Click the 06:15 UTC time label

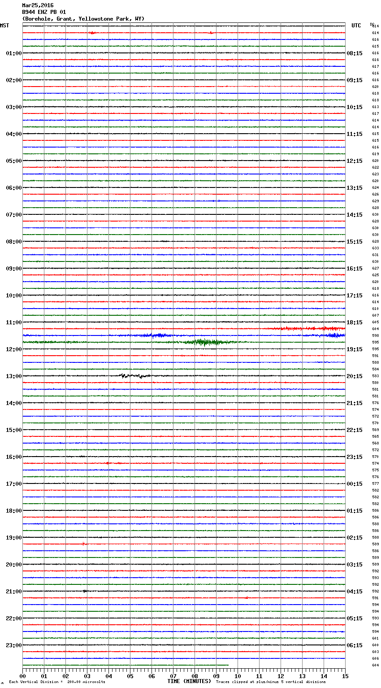point(355,645)
